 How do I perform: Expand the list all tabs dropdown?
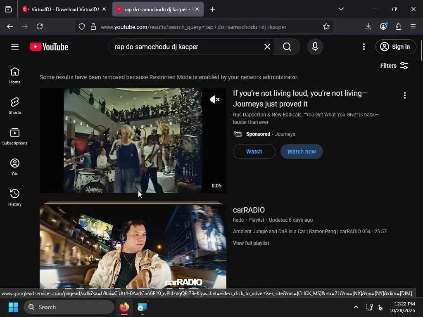341,9
